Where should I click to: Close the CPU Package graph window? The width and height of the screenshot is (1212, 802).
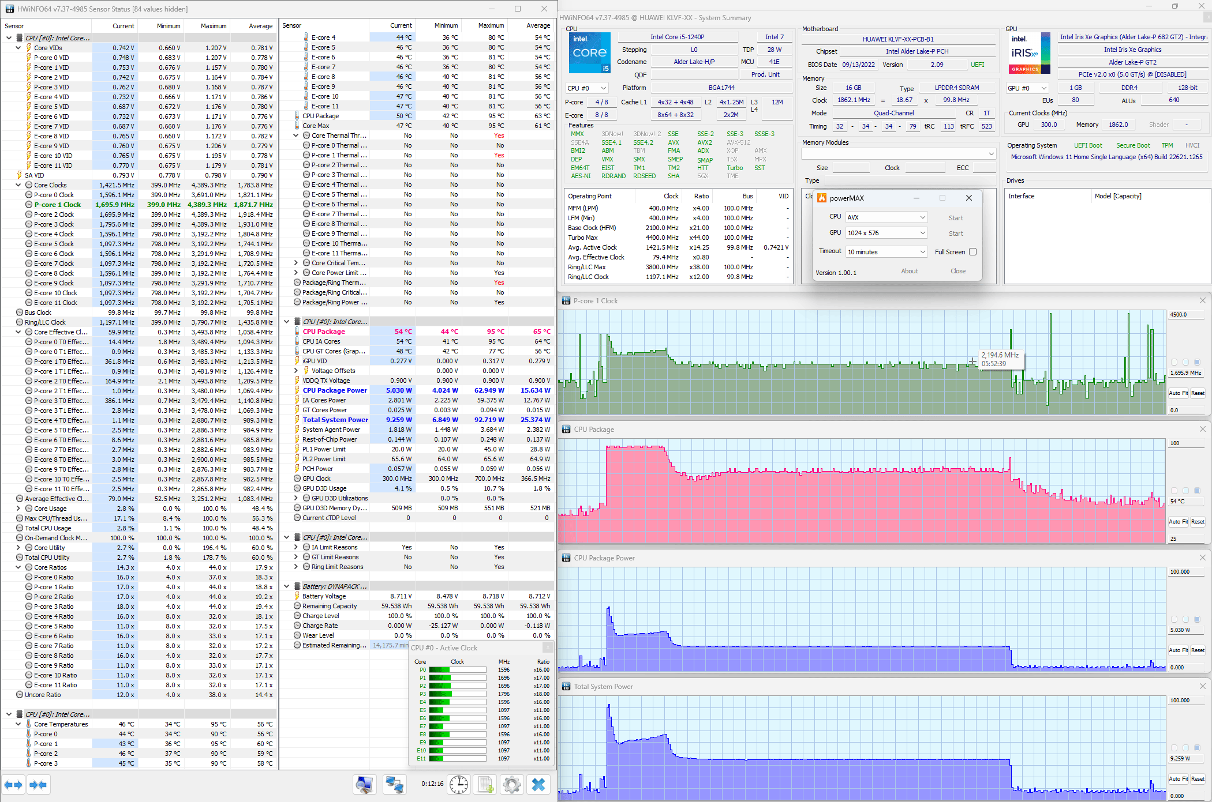1203,429
